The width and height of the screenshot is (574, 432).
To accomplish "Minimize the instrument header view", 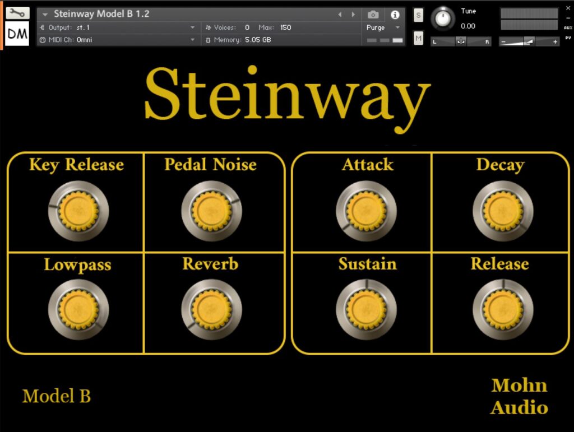I will 568,17.
